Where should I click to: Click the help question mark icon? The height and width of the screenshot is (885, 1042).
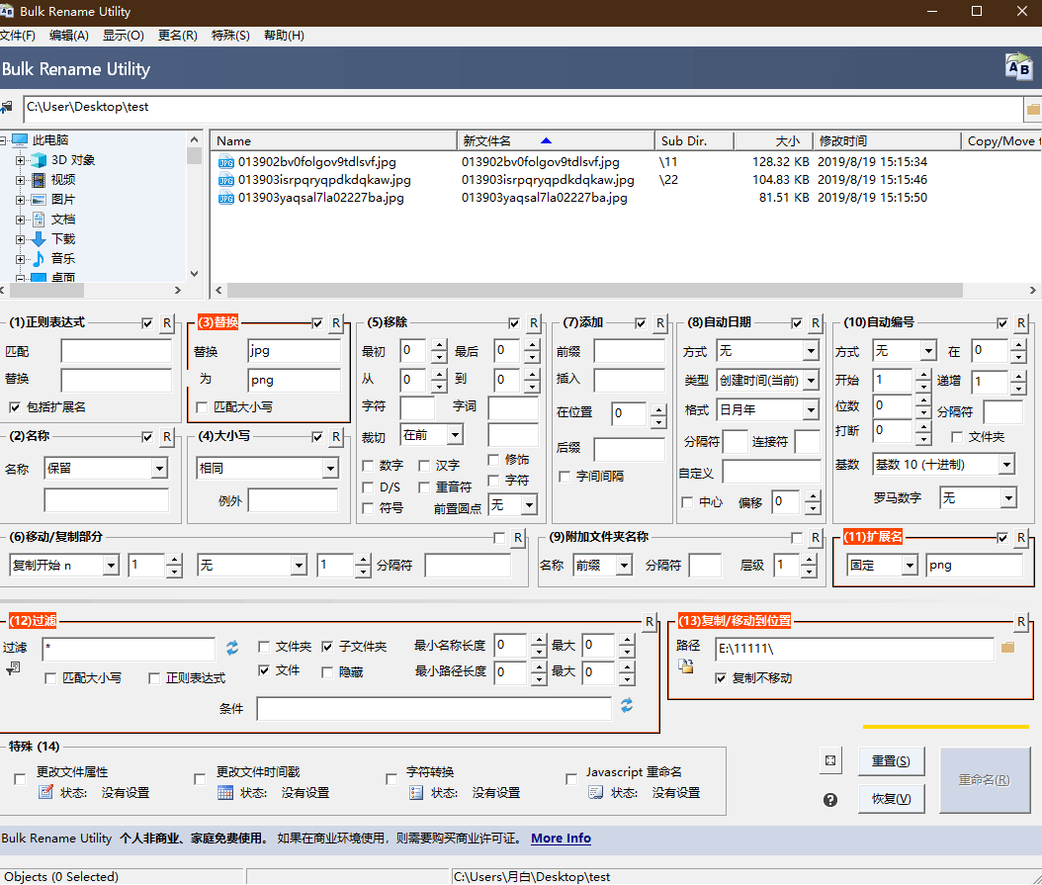[830, 799]
